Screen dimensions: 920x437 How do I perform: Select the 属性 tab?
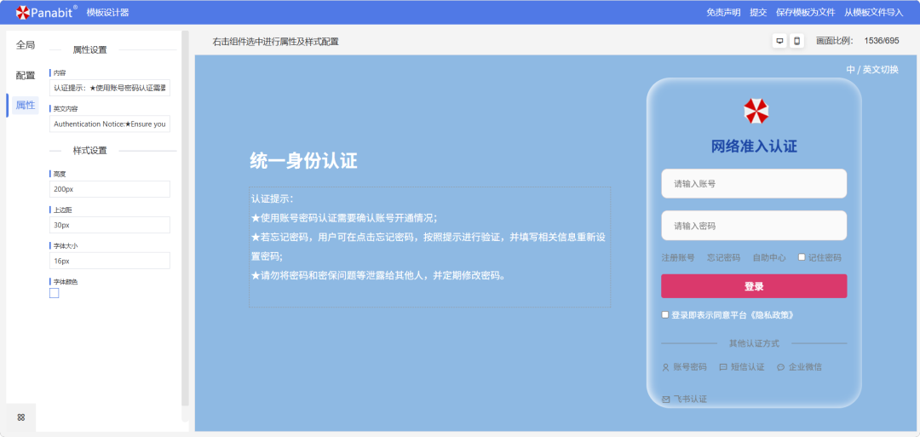point(26,106)
